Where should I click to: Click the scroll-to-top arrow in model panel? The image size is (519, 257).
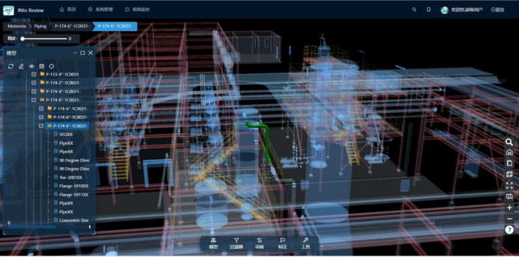coord(9,223)
